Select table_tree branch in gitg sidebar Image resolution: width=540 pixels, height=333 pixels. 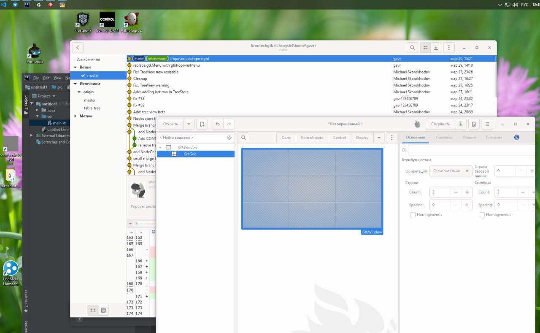(x=92, y=108)
